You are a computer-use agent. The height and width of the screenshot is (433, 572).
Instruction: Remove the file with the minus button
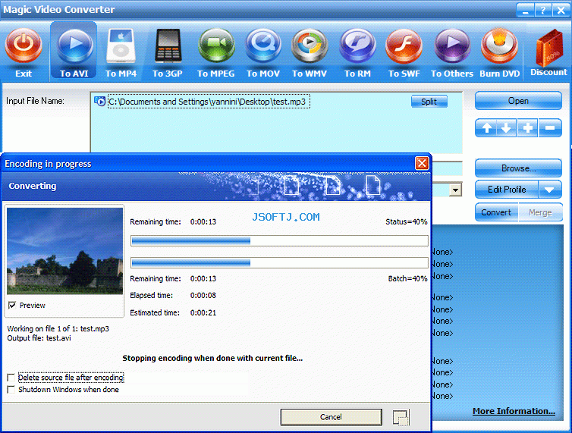550,128
